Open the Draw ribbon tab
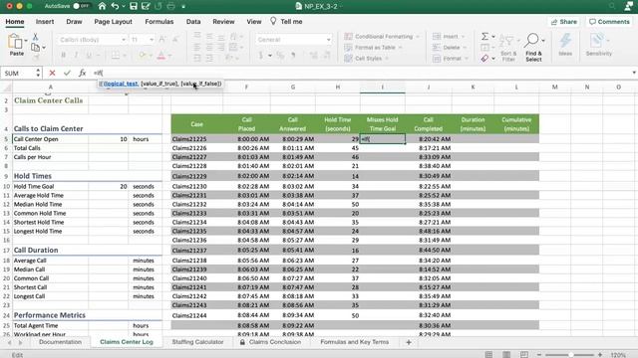638x358 pixels. click(74, 22)
